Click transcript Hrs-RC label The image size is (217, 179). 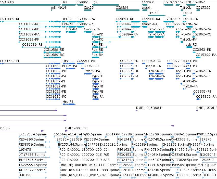[x=67, y=19]
